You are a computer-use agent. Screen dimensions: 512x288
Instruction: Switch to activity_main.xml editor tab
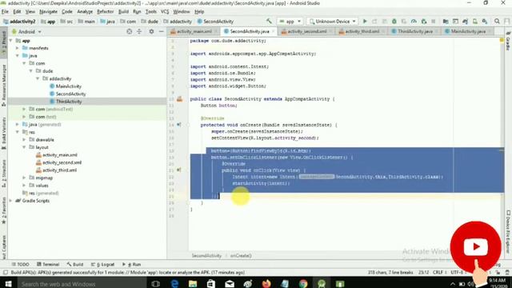tap(194, 31)
